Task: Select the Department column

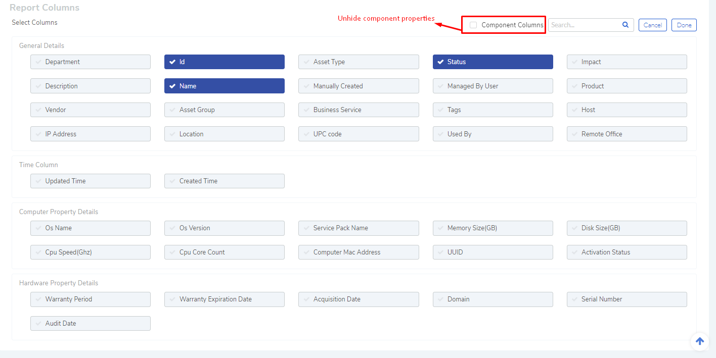Action: point(91,62)
